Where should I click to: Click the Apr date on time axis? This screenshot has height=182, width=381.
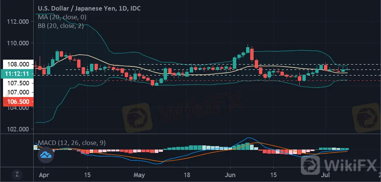tap(44, 174)
